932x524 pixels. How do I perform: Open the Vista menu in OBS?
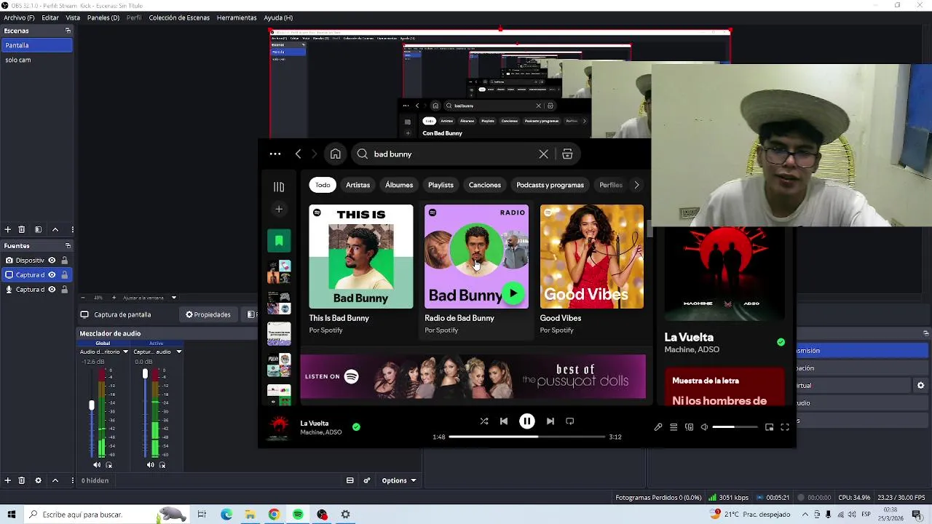tap(73, 17)
